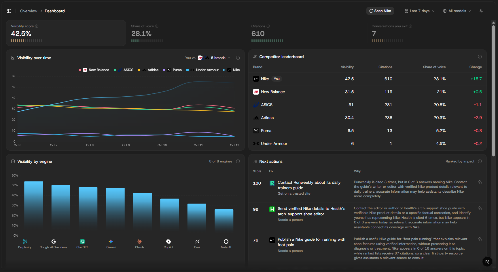498x272 pixels.
Task: Toggle the sidebar panel icon
Action: pyautogui.click(x=9, y=11)
